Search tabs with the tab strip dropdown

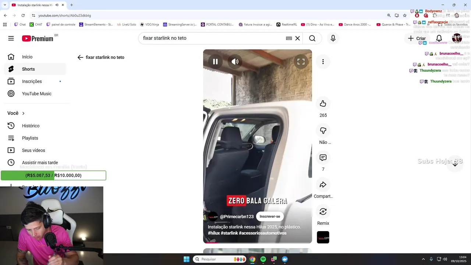coord(4,5)
